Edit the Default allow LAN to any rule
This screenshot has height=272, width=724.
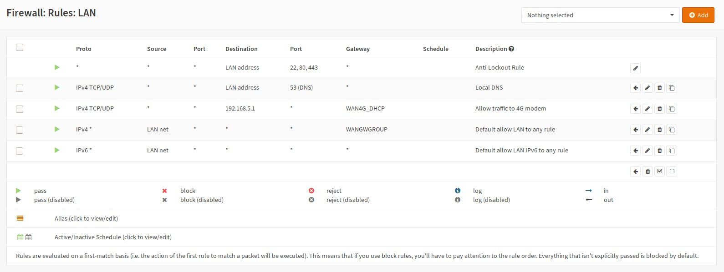coord(648,130)
